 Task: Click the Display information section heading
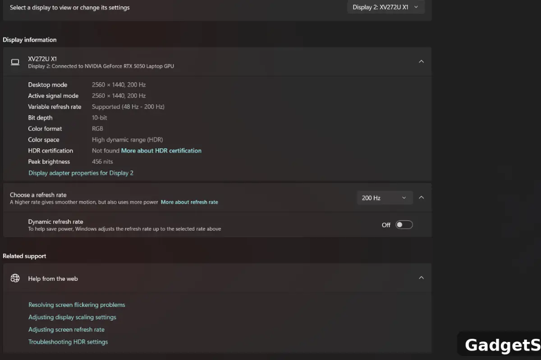tap(30, 40)
